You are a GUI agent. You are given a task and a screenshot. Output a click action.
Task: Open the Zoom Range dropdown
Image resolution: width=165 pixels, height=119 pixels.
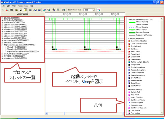[93, 10]
